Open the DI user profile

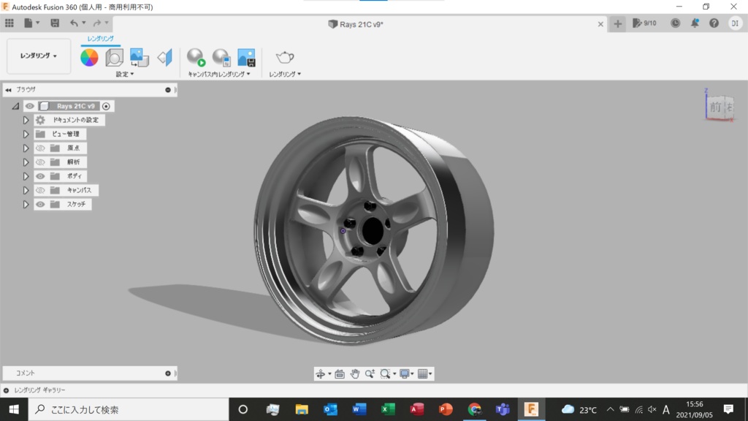click(x=735, y=23)
